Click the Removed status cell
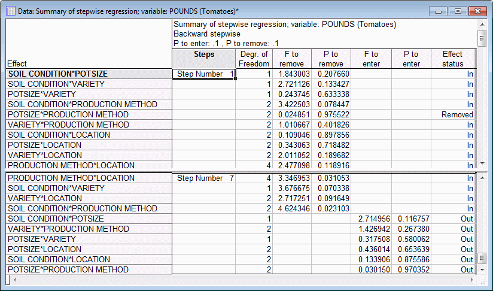 tap(453, 114)
